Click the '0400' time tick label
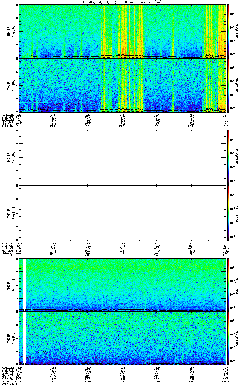Image resolution: width=241 pixels, height=386 pixels. pos(226,381)
